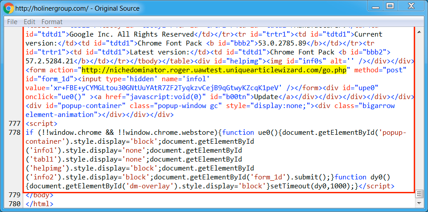The image size is (428, 212).
Task: Click the closing body tag
Action: [40, 195]
